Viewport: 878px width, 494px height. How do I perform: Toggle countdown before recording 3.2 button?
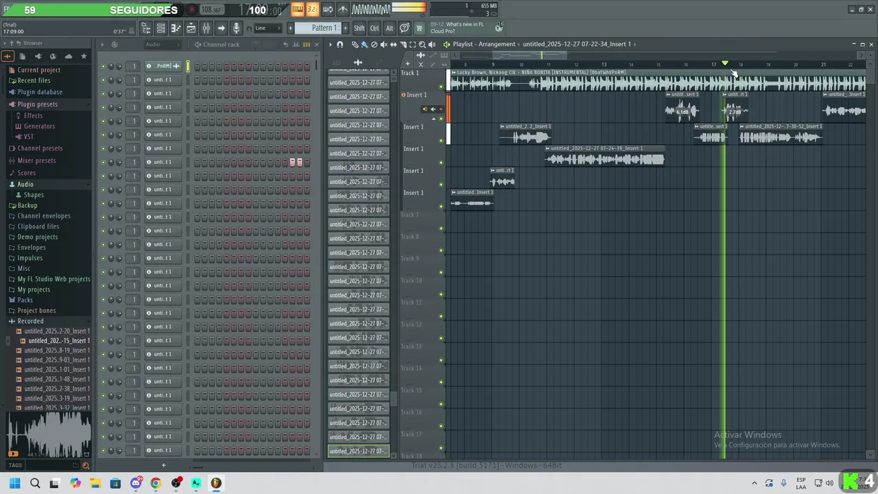tap(312, 10)
